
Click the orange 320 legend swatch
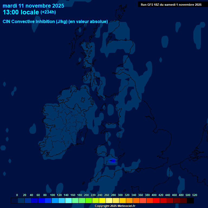point(129,200)
